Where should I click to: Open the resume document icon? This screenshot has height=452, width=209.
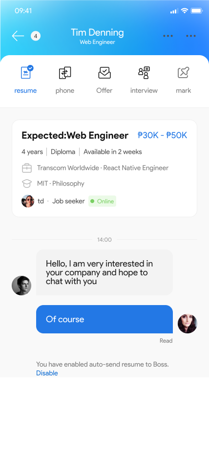(x=26, y=72)
